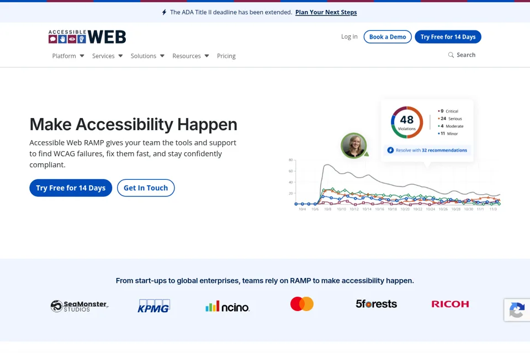Click 'The ADA Title II deadline has been extended' text
The height and width of the screenshot is (353, 530).
pos(231,12)
